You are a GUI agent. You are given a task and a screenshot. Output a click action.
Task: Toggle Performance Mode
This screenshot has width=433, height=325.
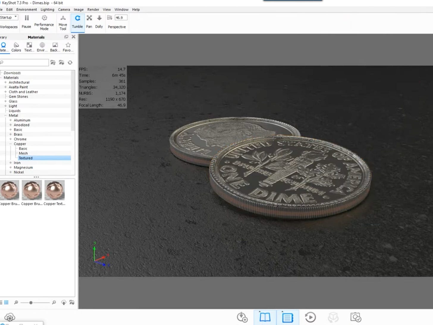point(44,21)
